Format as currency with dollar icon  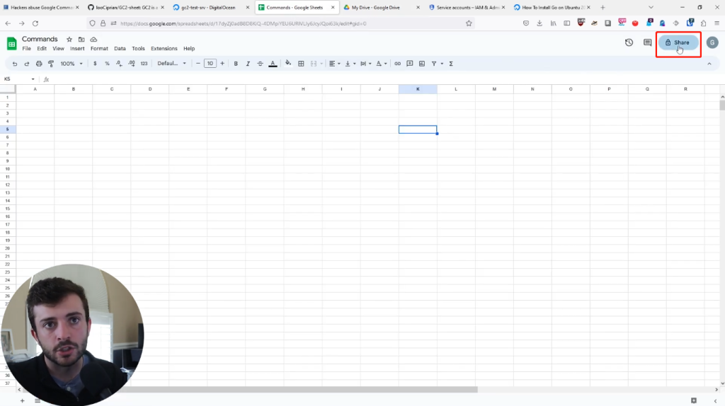click(95, 64)
